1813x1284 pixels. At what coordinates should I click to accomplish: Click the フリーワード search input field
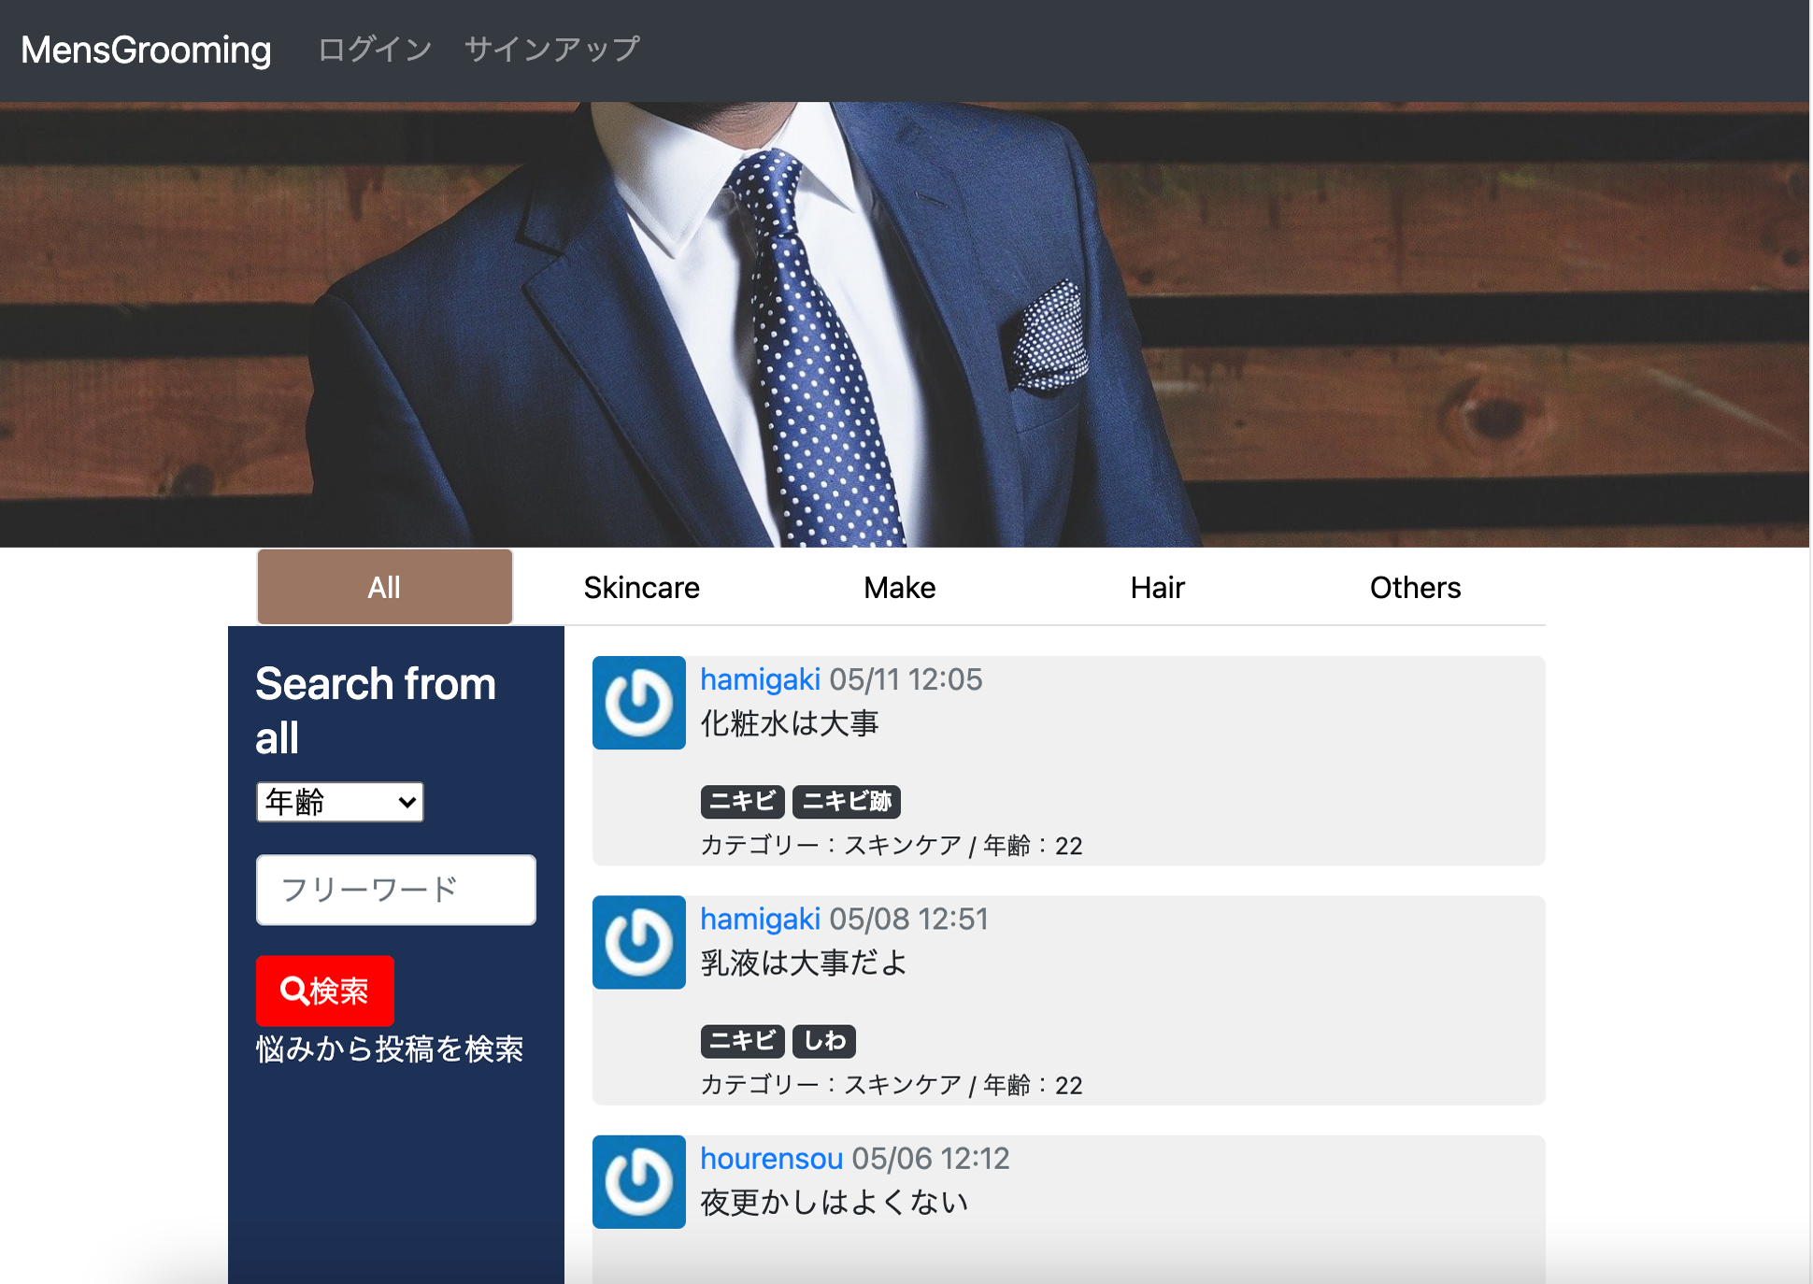coord(395,890)
